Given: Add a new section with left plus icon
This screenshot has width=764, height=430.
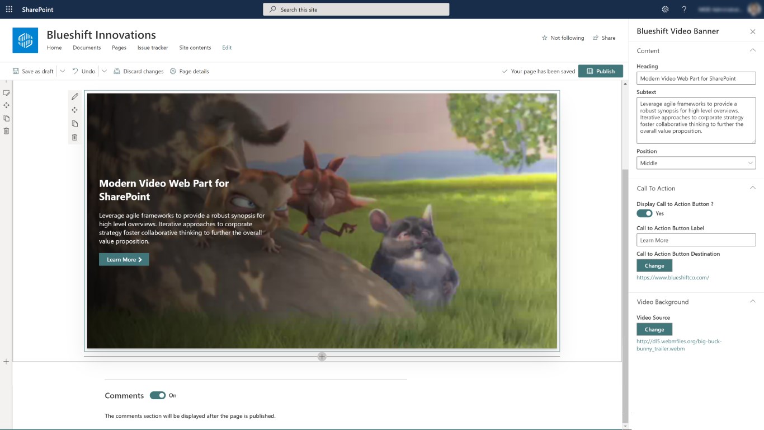Looking at the screenshot, I should (6, 362).
